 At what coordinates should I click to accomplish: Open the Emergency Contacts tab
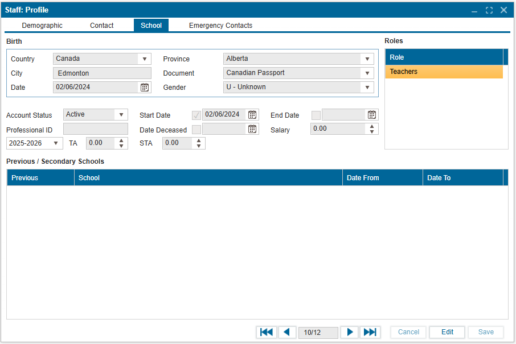[x=220, y=26]
